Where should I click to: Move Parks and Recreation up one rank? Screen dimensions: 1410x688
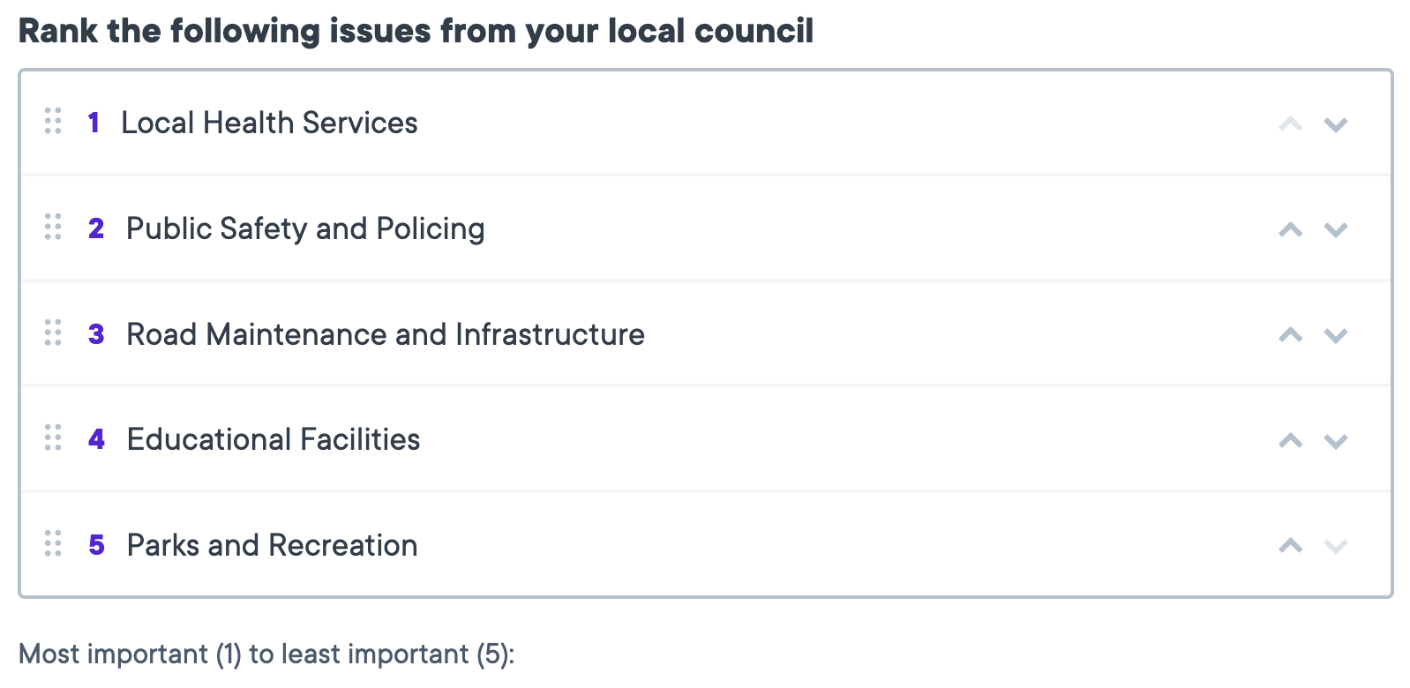click(x=1291, y=546)
